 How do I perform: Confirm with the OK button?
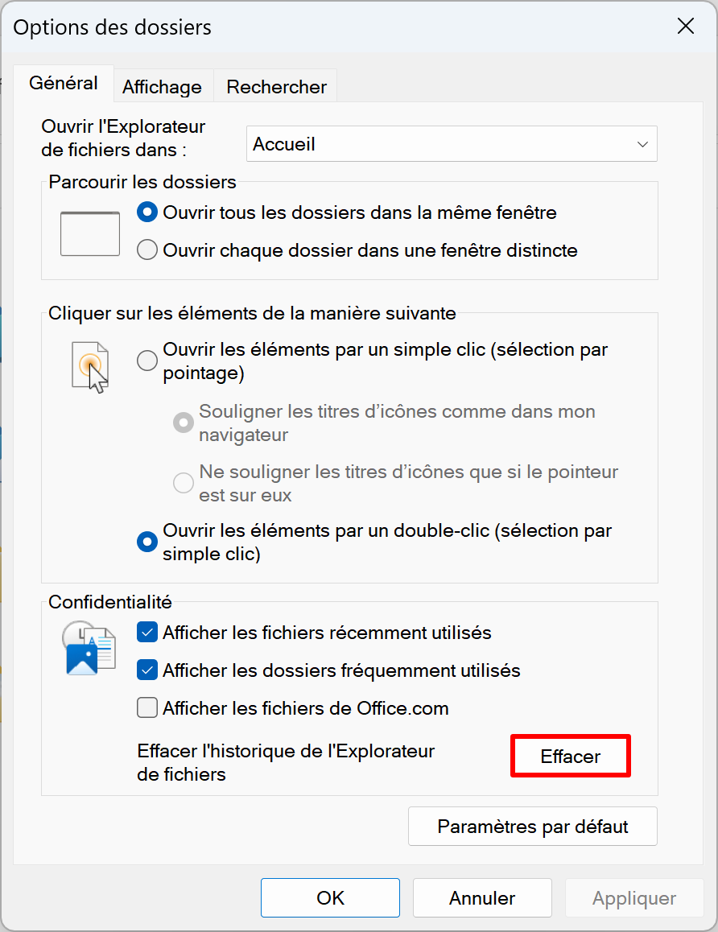(x=330, y=897)
